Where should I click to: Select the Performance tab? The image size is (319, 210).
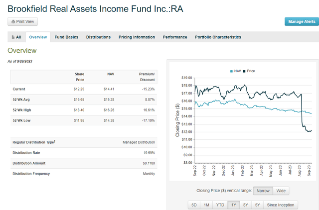point(175,37)
